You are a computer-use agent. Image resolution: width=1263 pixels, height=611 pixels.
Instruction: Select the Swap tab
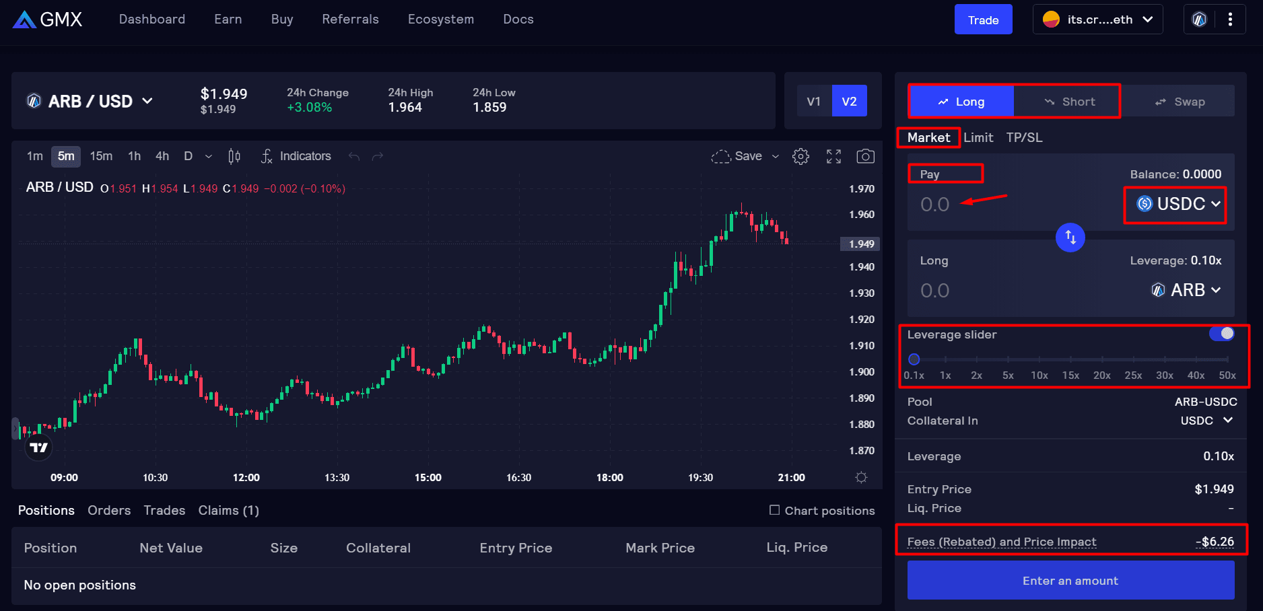point(1180,102)
